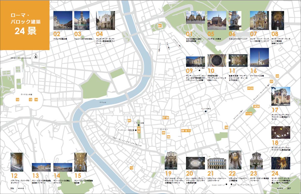Screen dimensions: 301x194
Task: Click map marker 05 below the パンテオン label
Action: click(163, 133)
